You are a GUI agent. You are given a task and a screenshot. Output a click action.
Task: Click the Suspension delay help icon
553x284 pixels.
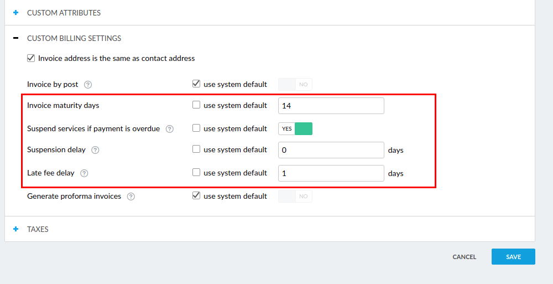click(x=95, y=150)
